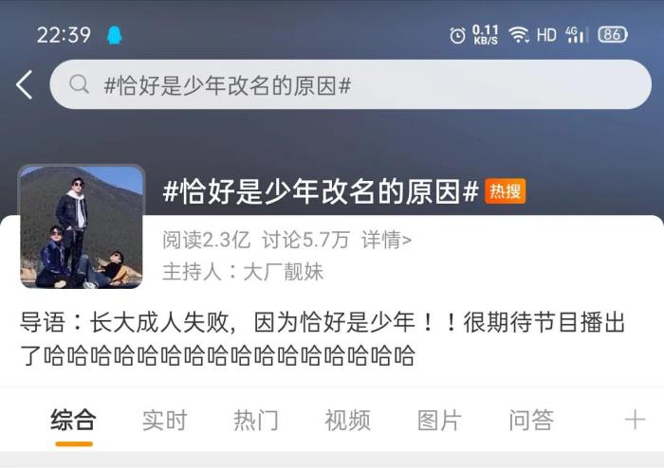
Task: Open host profile 大厂靓妹
Action: pos(284,271)
